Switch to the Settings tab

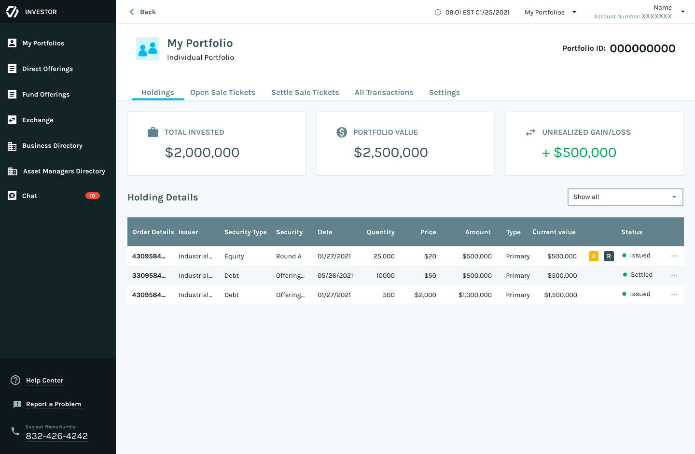point(445,92)
